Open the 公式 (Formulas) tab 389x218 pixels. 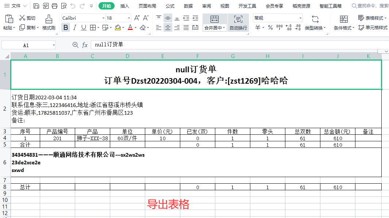[170, 6]
